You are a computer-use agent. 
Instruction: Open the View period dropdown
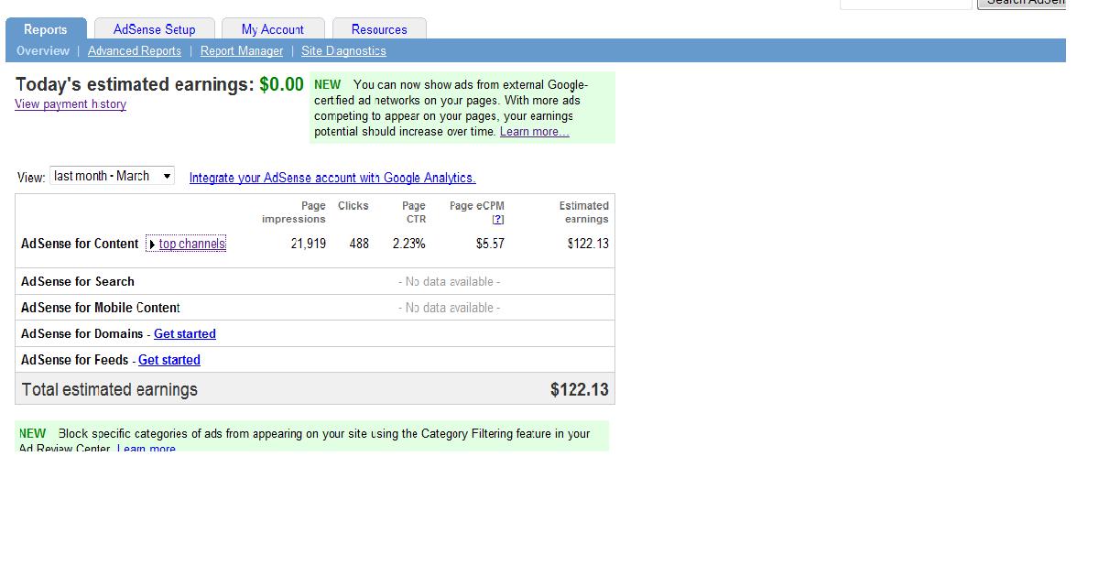(x=112, y=176)
